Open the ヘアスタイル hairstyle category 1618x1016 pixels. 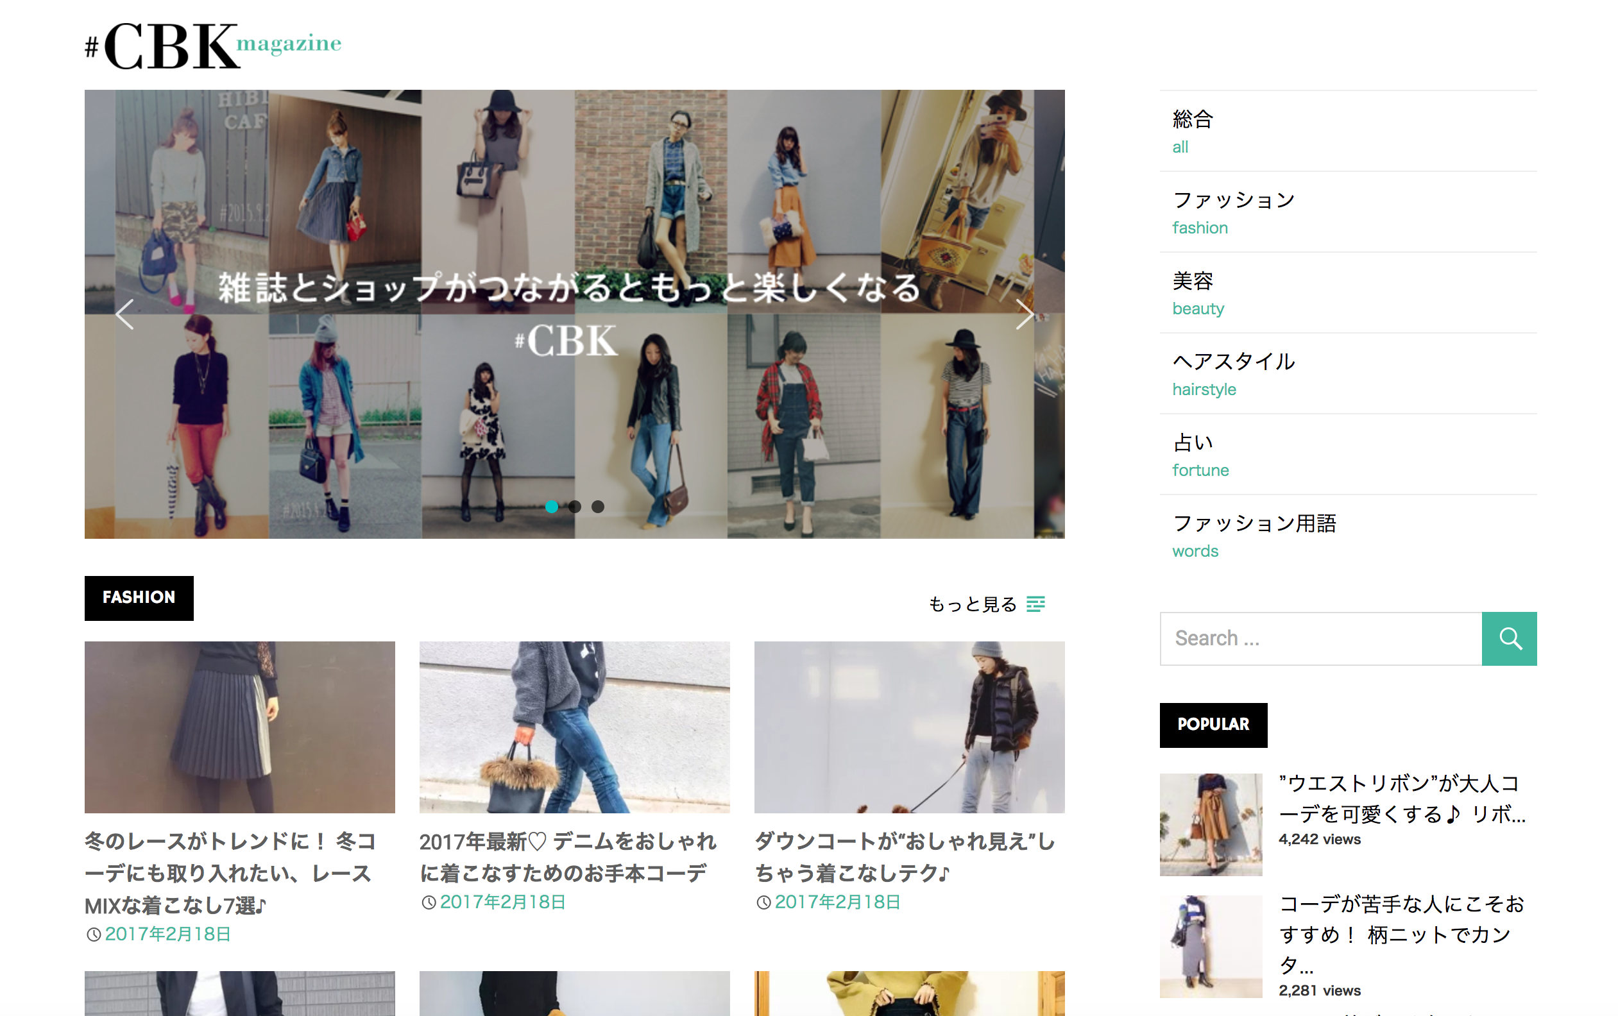[1348, 373]
